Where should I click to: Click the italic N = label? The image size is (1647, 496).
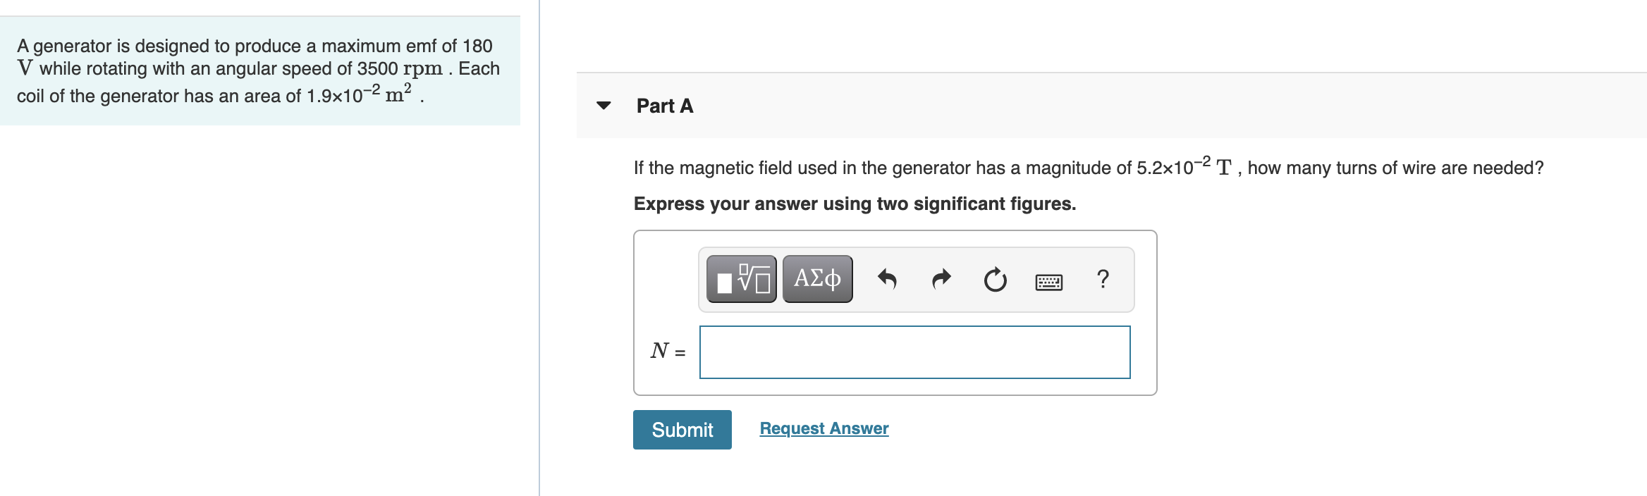point(668,350)
